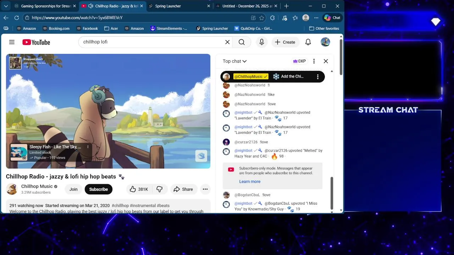Switch to Untitled December 26 tab
Screen dimensions: 454x255
click(x=247, y=6)
